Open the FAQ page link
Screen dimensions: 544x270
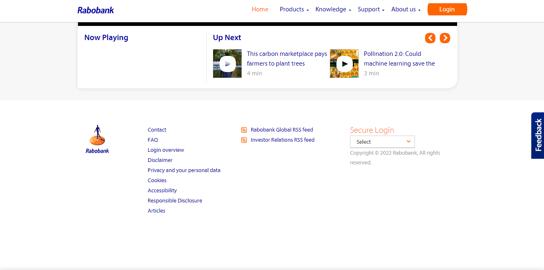click(153, 140)
